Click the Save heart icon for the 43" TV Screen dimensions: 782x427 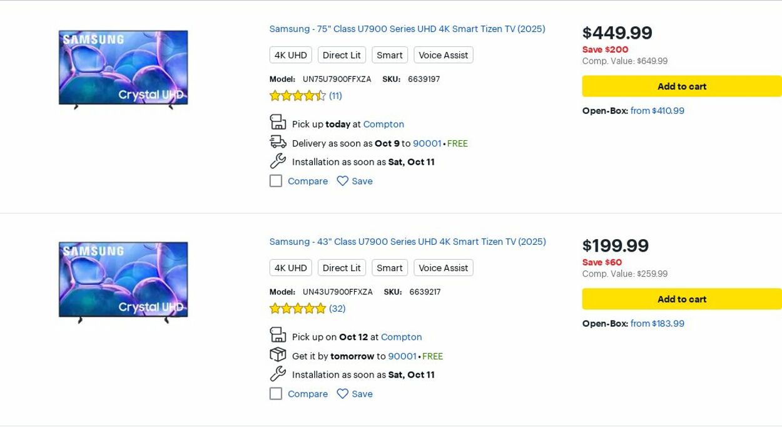point(342,394)
